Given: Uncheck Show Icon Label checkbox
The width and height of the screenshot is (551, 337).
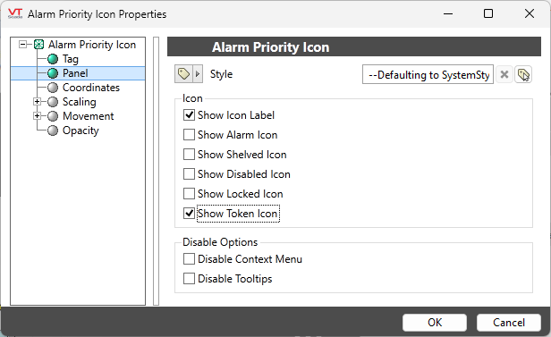Looking at the screenshot, I should [189, 115].
